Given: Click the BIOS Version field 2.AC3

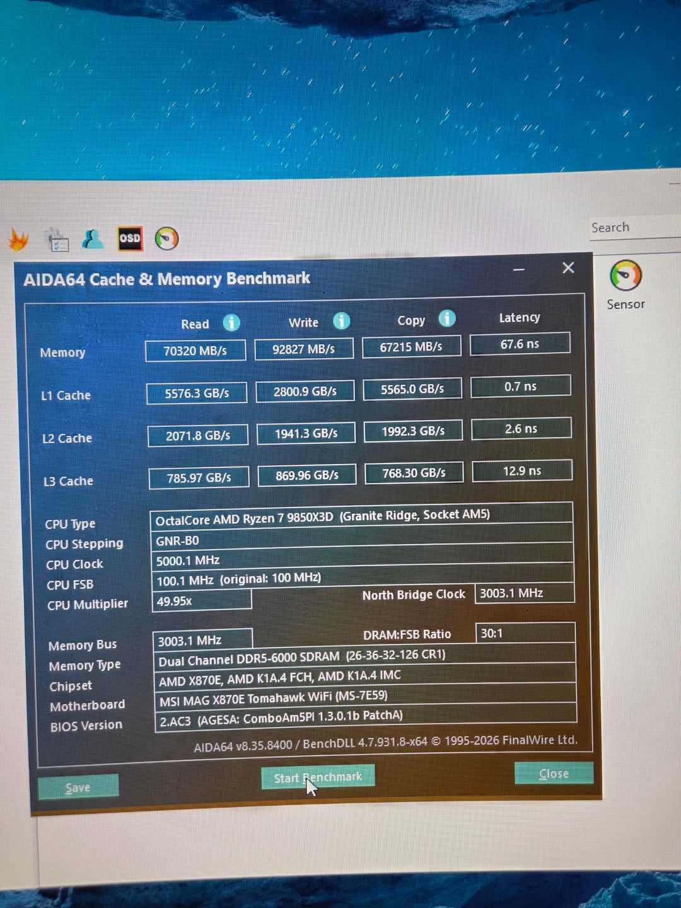Looking at the screenshot, I should tap(366, 718).
